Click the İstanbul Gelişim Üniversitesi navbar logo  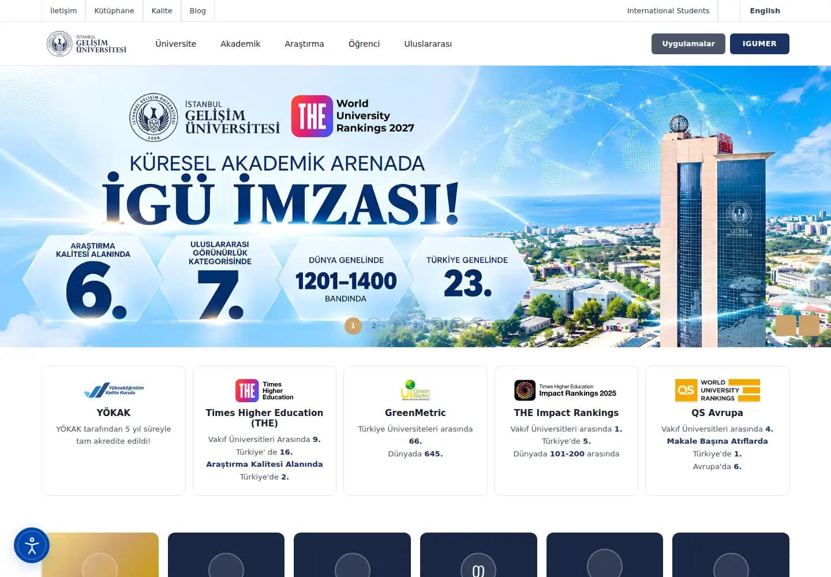87,44
